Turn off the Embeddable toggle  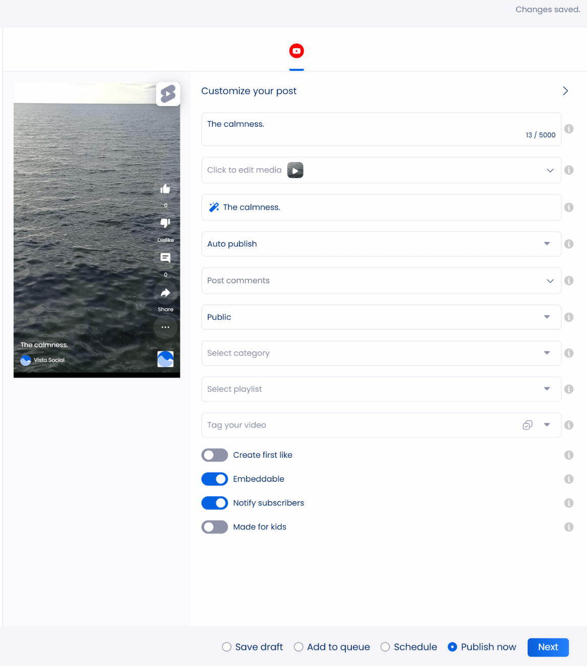(x=215, y=479)
